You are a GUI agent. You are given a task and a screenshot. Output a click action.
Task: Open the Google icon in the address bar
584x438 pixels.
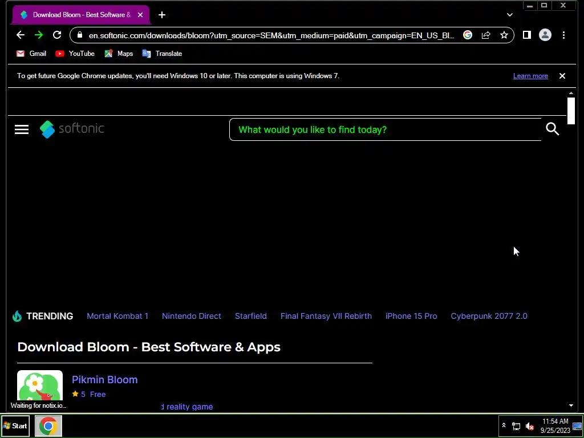[x=468, y=35]
